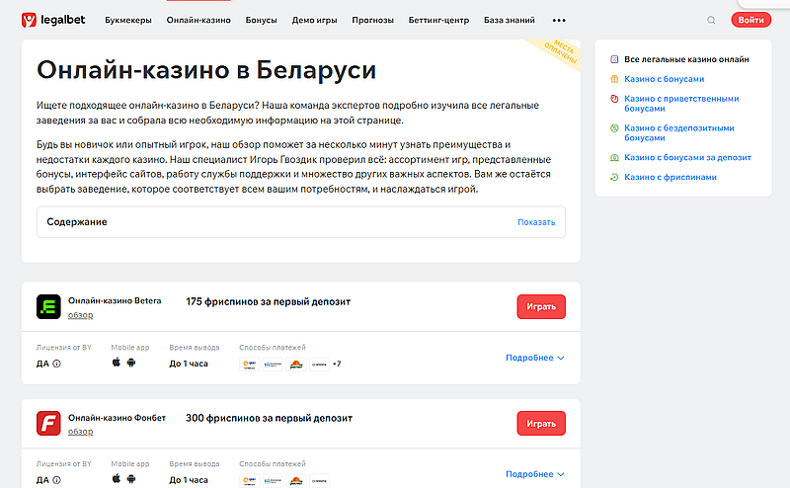The height and width of the screenshot is (488, 790).
Task: Click Android app icon in Betera row
Action: coord(131,363)
